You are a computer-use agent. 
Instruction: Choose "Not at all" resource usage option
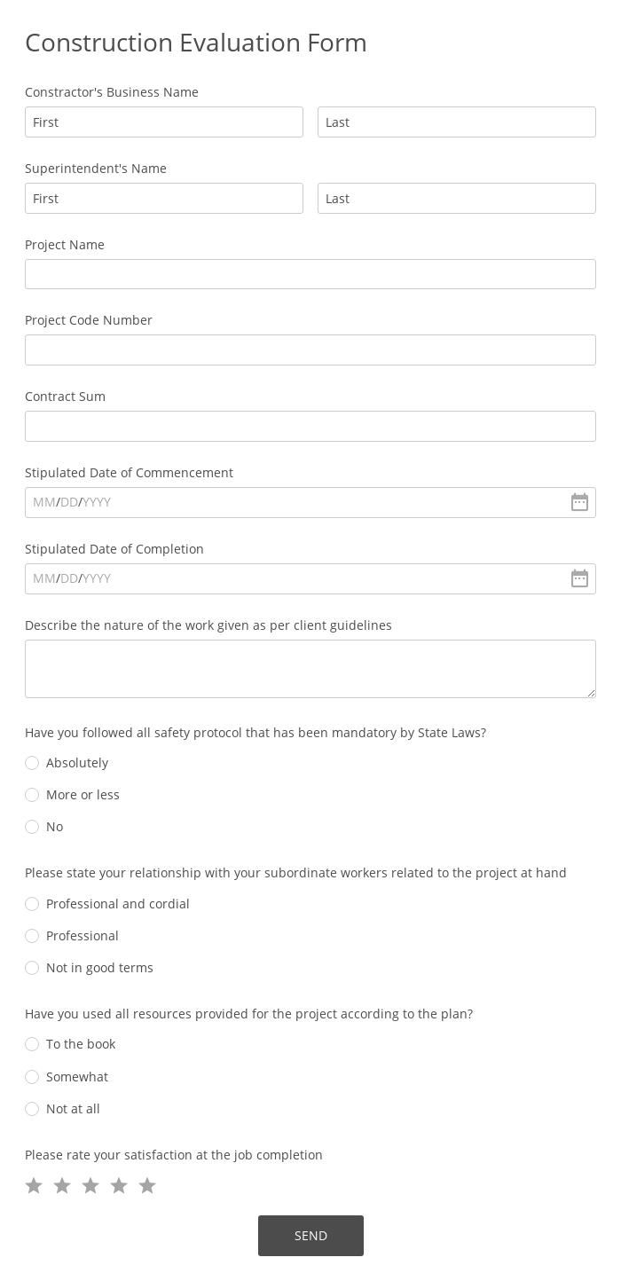click(x=32, y=1109)
